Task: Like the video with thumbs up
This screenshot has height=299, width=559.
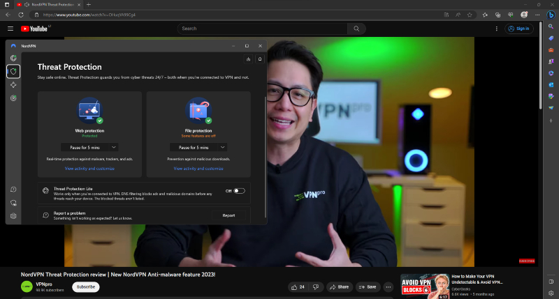Action: [x=298, y=287]
